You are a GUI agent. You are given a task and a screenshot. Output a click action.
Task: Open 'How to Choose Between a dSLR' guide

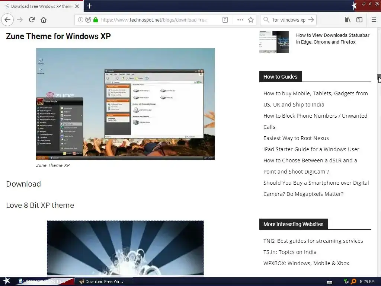[x=310, y=166]
